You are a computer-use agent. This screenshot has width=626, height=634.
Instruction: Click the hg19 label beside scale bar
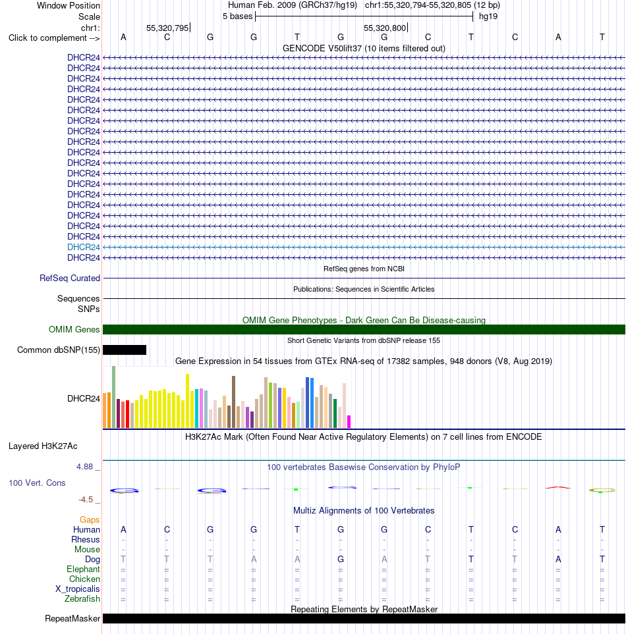click(488, 16)
